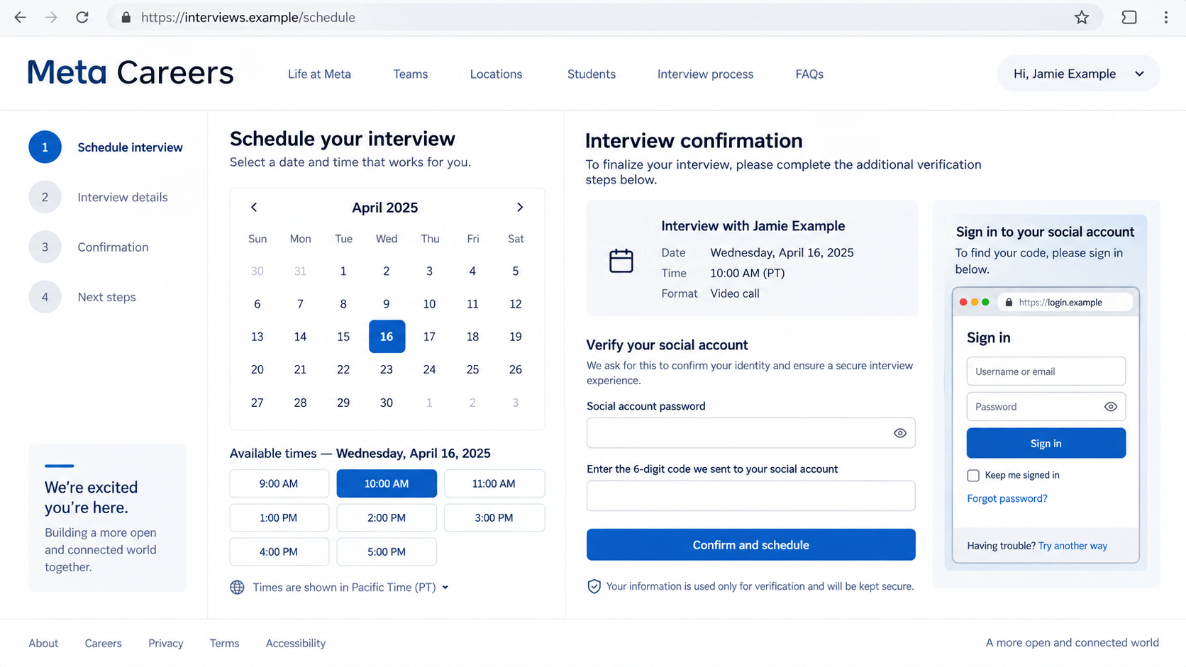
Task: Open the Hi, Jamie Example account dropdown
Action: (x=1078, y=74)
